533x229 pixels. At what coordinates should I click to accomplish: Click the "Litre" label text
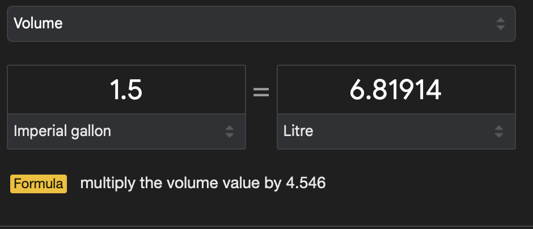(298, 132)
